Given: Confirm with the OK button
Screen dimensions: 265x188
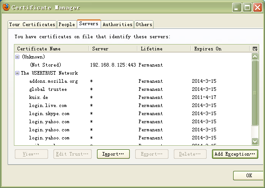Looking at the screenshot, I should (249, 176).
